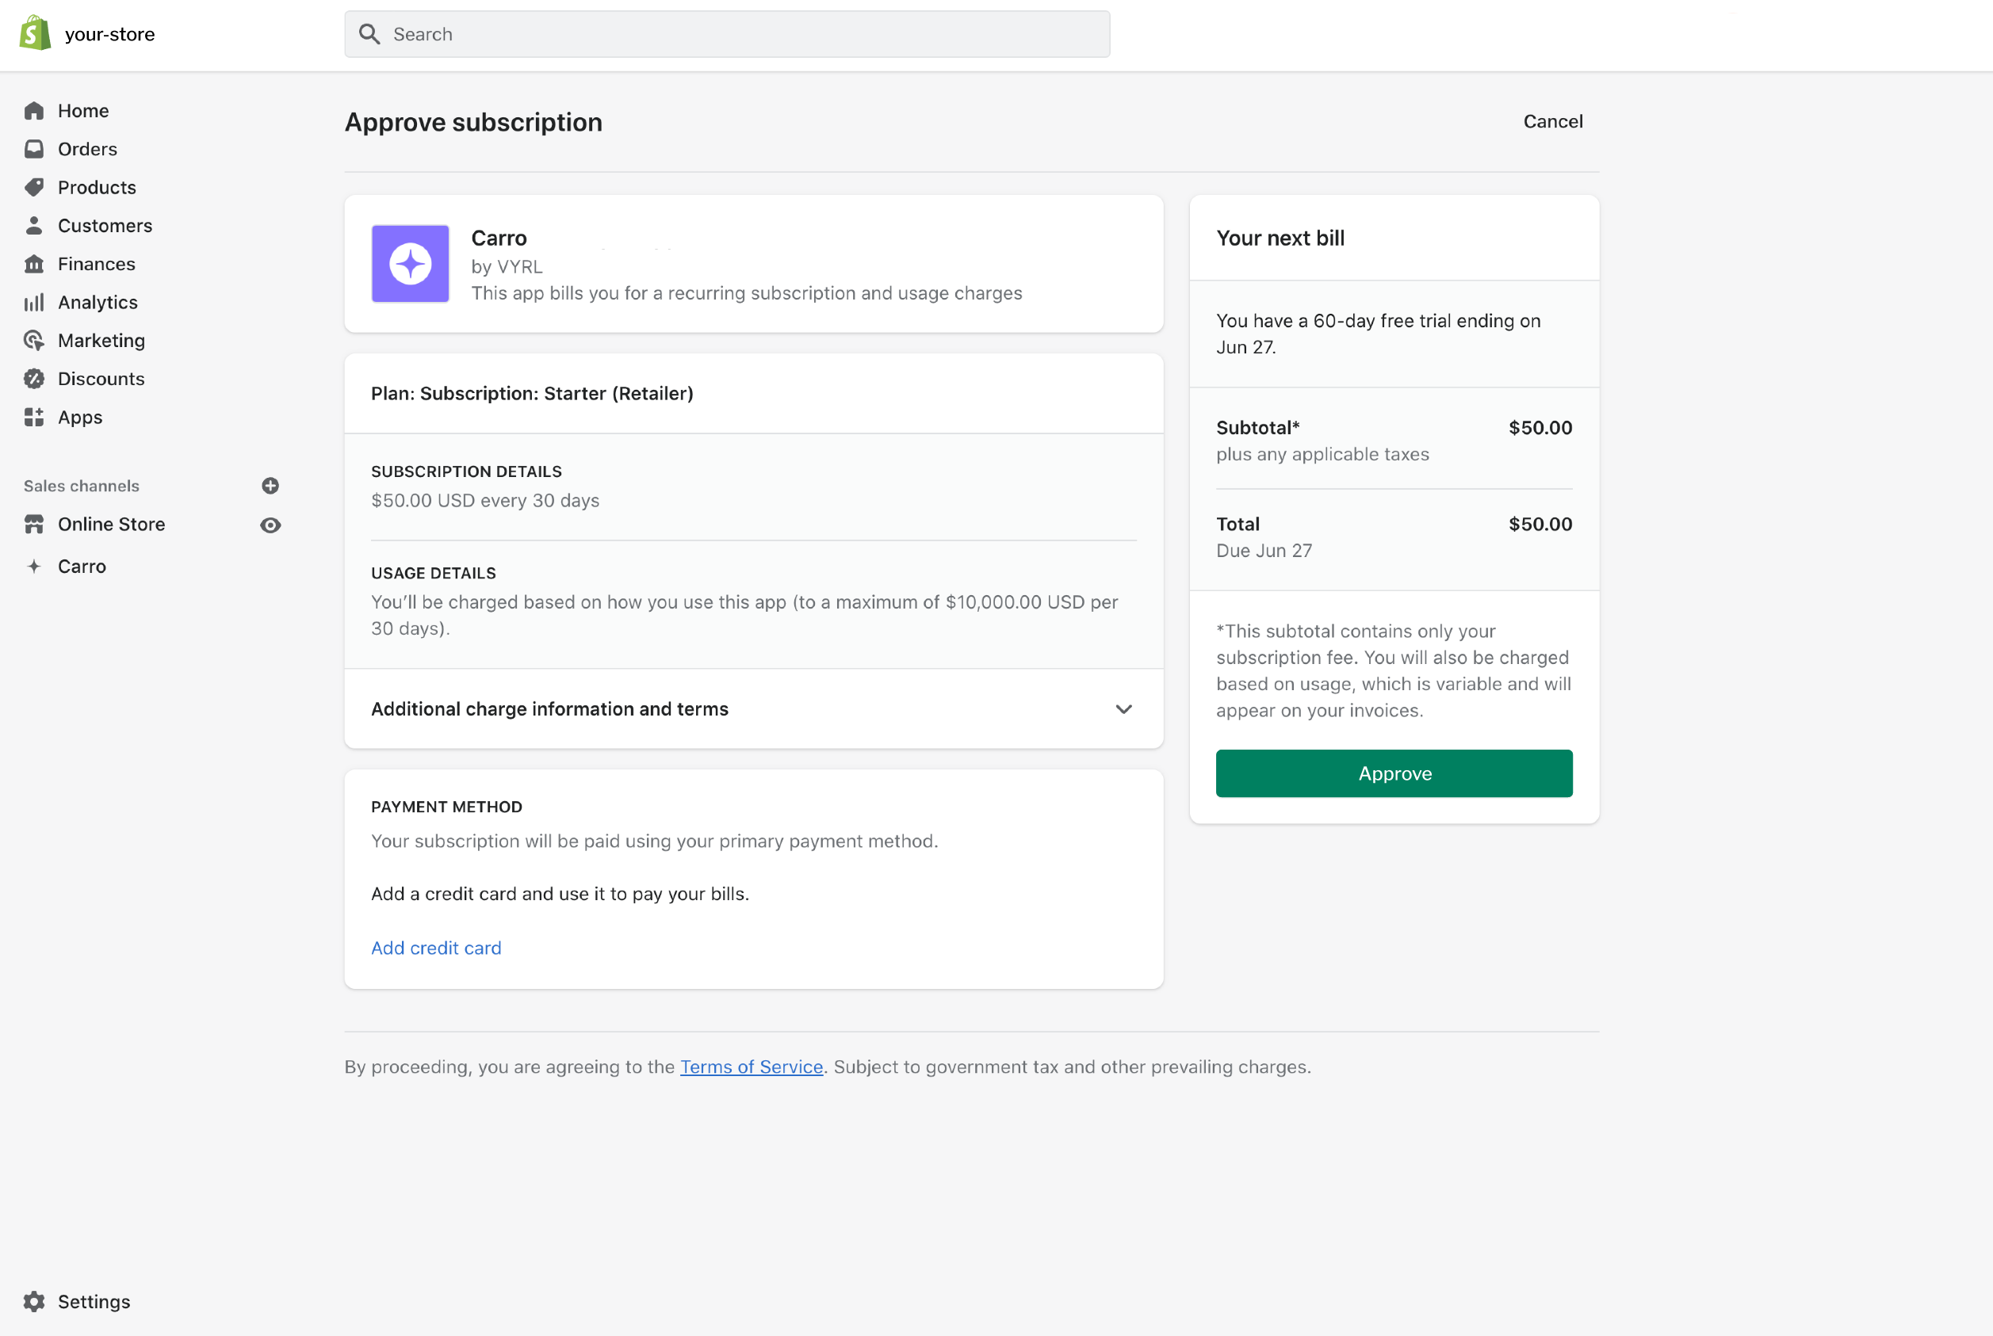1993x1336 pixels.
Task: Open the Customers menu item
Action: (x=105, y=226)
